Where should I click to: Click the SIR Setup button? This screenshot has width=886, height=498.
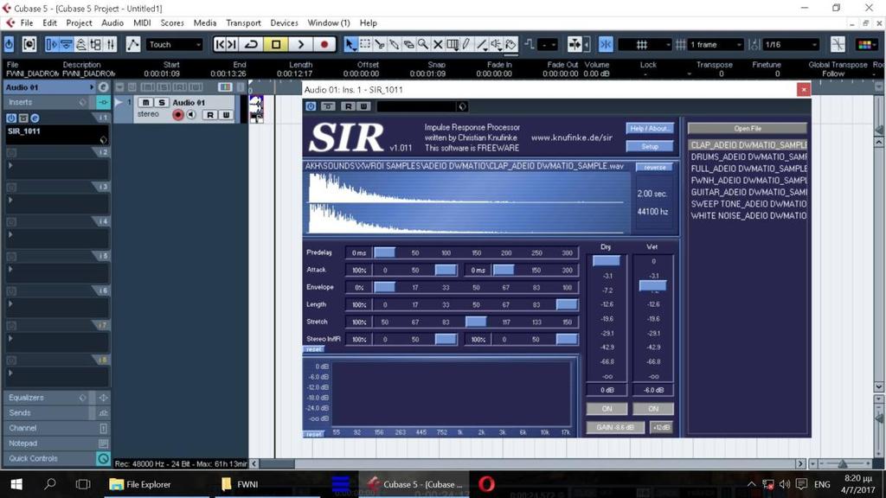tap(649, 146)
